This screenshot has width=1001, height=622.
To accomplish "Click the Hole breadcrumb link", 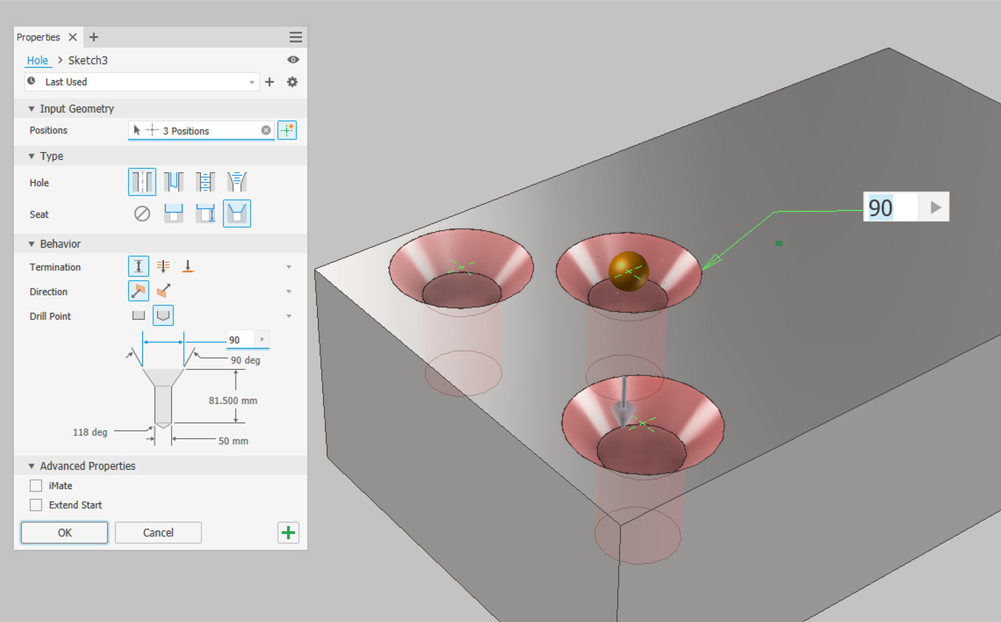I will pos(38,60).
